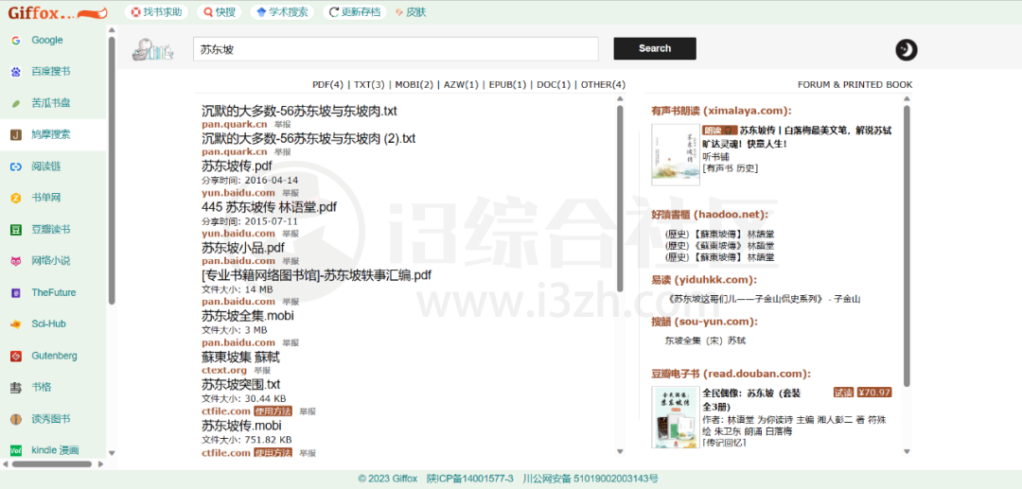Open 苏东坡小品.pdf result
The image size is (1022, 489).
tap(243, 248)
